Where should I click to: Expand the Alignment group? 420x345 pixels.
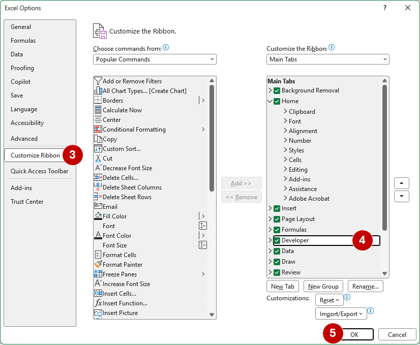tap(285, 131)
